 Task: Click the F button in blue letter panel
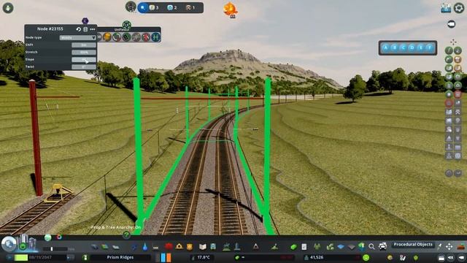click(430, 47)
